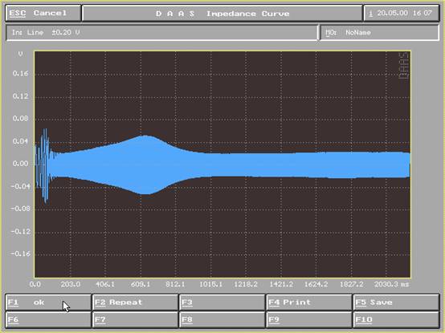
Task: Print the curve with F4 Print
Action: tap(309, 303)
